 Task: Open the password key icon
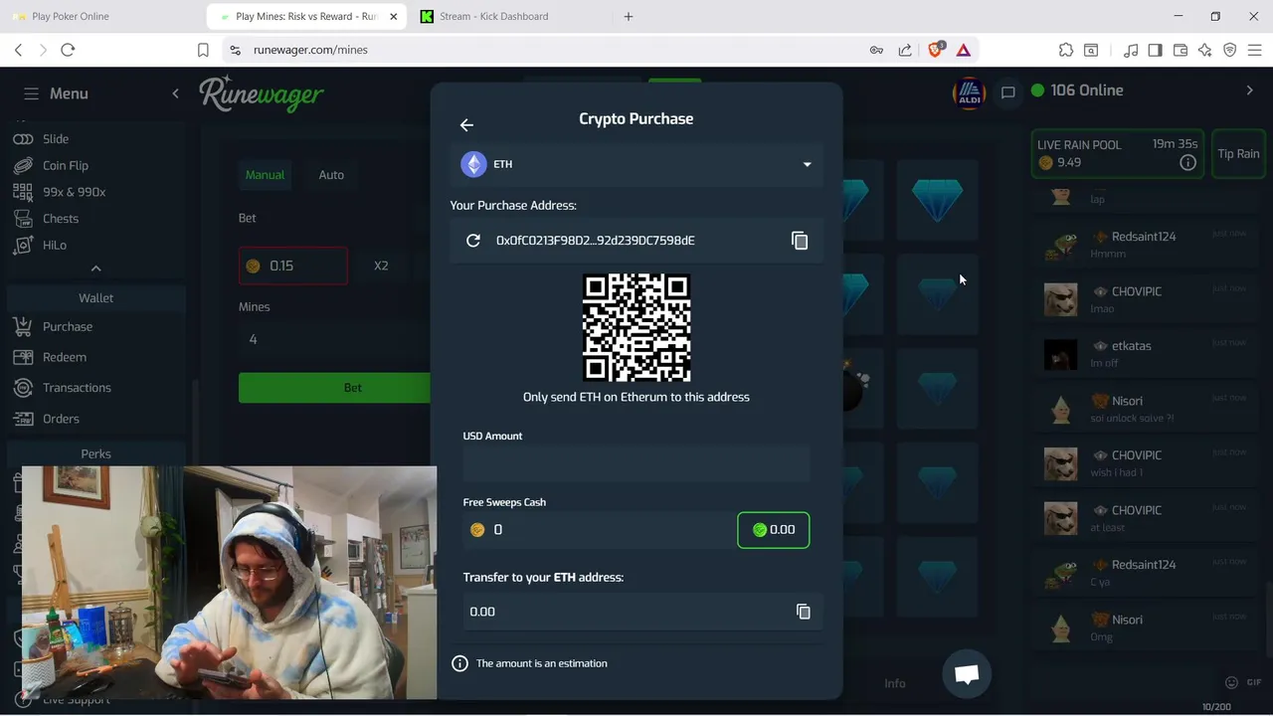[x=876, y=50]
